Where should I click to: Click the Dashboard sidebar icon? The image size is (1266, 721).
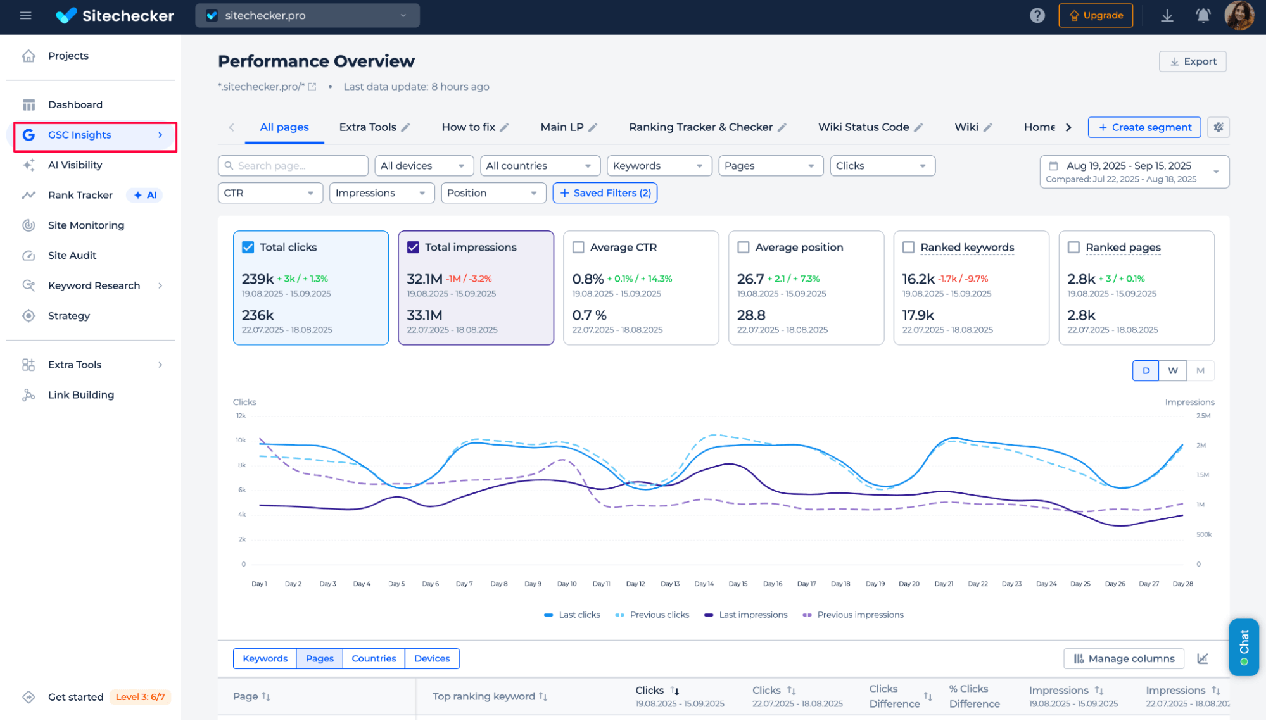(28, 104)
